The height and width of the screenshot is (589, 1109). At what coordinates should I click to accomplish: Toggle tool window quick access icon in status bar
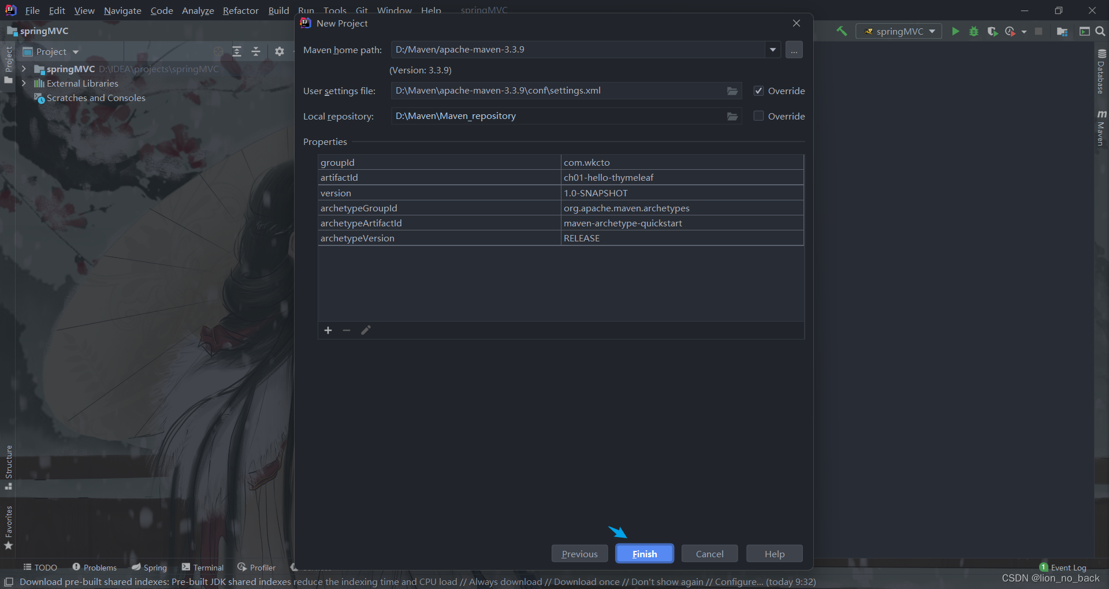pyautogui.click(x=9, y=581)
